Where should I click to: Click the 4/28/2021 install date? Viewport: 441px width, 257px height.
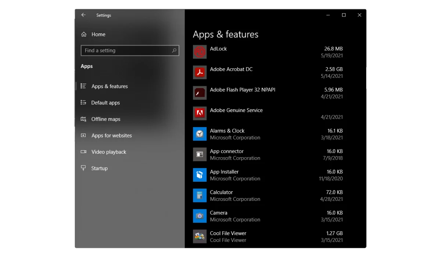coord(332,199)
